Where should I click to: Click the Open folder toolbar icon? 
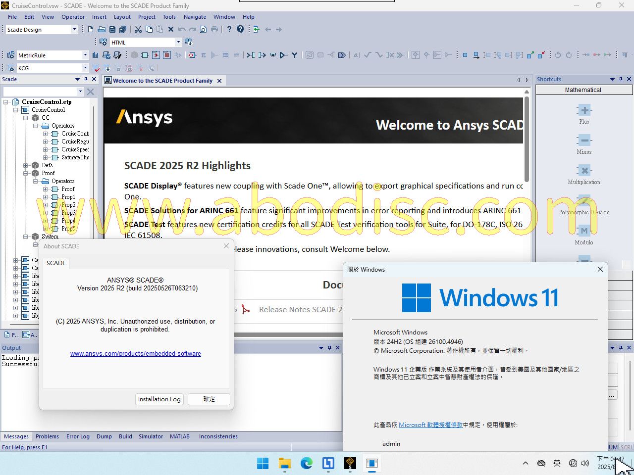[102, 30]
